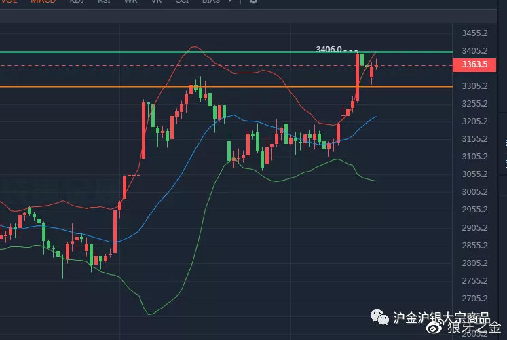Click the 3155.2 price axis label
Image resolution: width=507 pixels, height=340 pixels.
(474, 139)
